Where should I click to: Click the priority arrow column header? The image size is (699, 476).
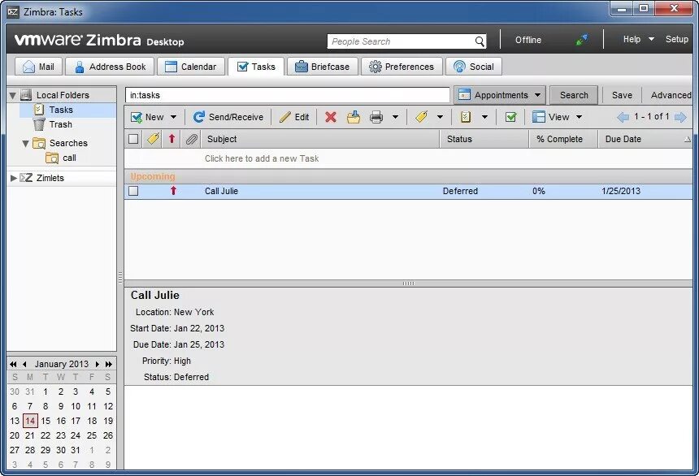pyautogui.click(x=171, y=139)
